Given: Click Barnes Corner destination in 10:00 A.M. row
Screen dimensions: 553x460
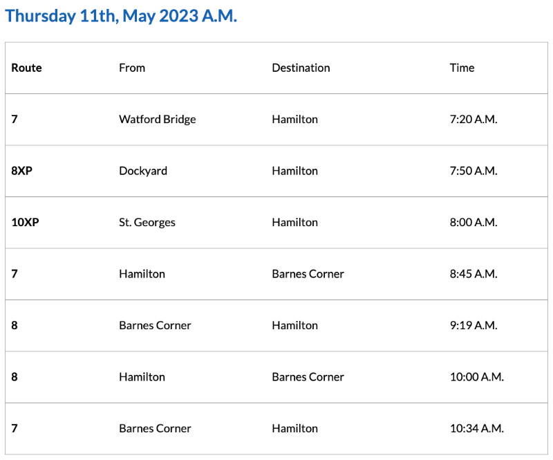Looking at the screenshot, I should tap(308, 377).
